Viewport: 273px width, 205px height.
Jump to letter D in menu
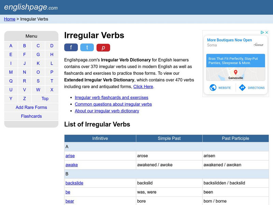(52, 46)
